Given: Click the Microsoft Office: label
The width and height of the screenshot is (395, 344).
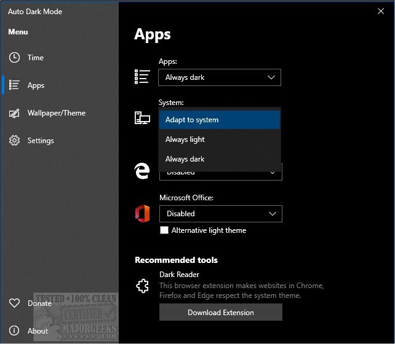Looking at the screenshot, I should tap(186, 198).
